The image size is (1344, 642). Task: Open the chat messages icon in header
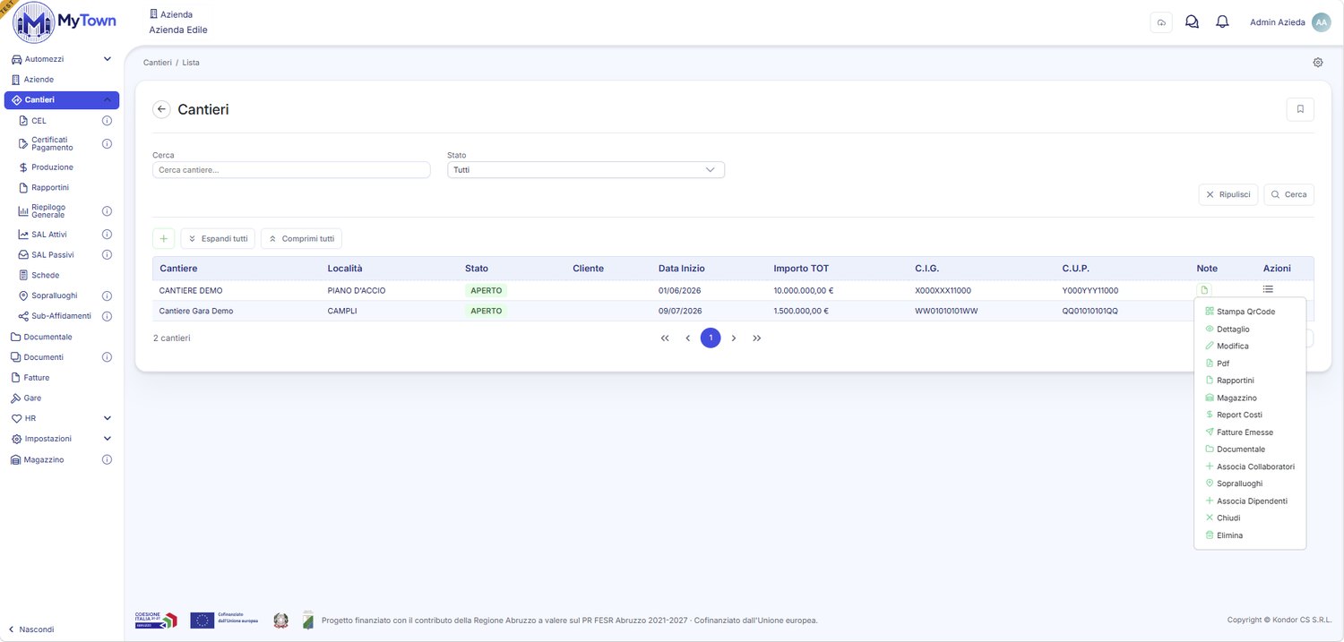1192,22
